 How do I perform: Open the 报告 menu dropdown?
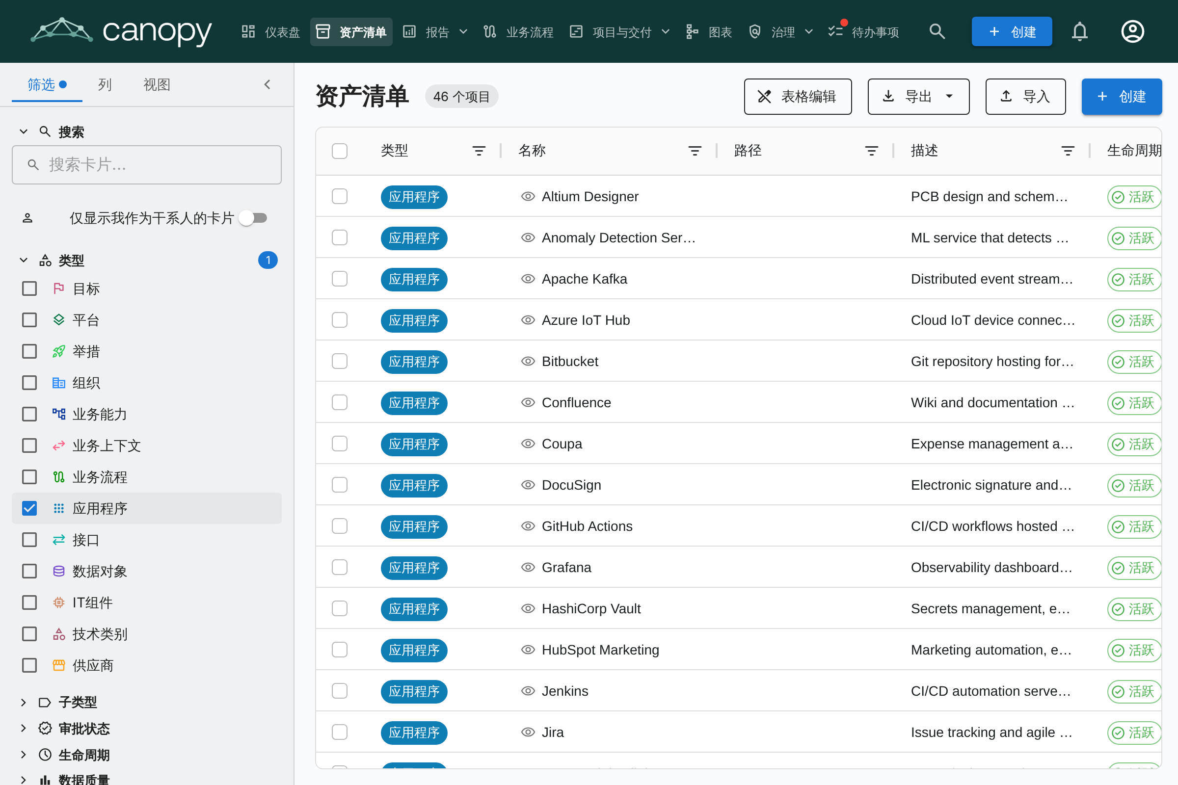click(x=435, y=32)
